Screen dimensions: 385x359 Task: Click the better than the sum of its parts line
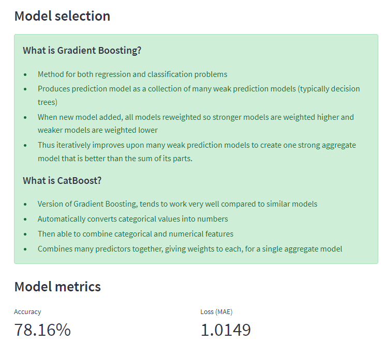point(115,159)
